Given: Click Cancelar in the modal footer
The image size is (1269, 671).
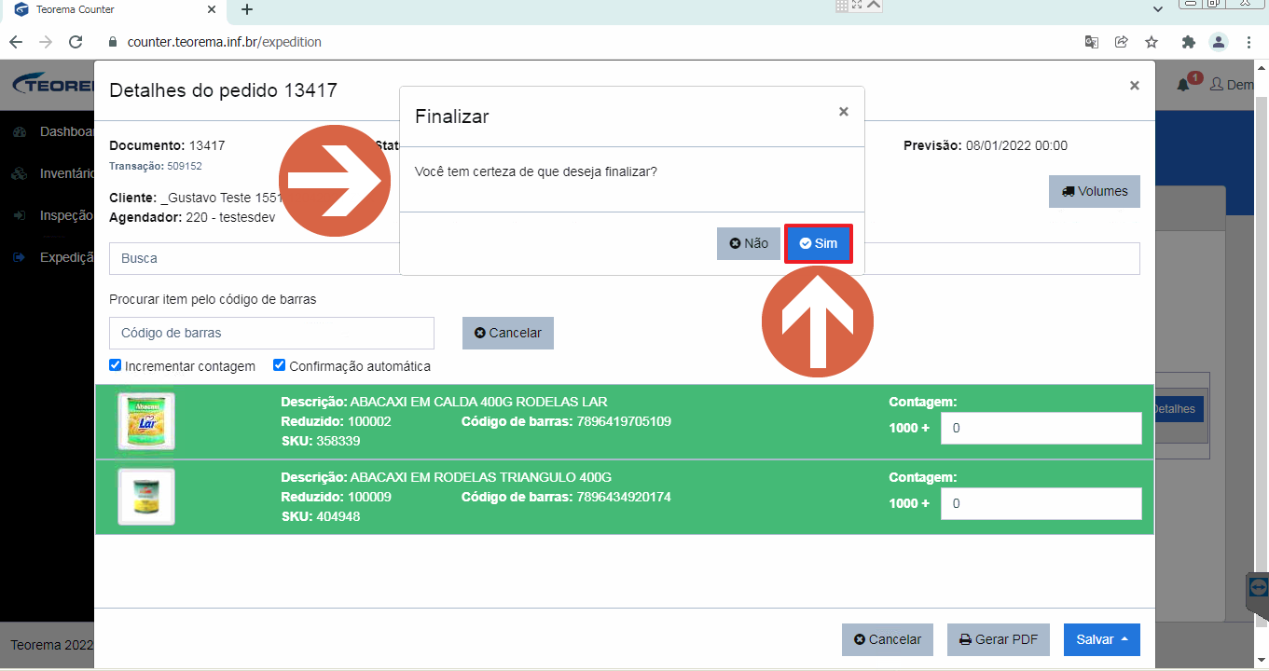Looking at the screenshot, I should click(888, 639).
